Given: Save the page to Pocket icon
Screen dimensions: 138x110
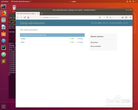Looking at the screenshot, I should (x=107, y=17).
